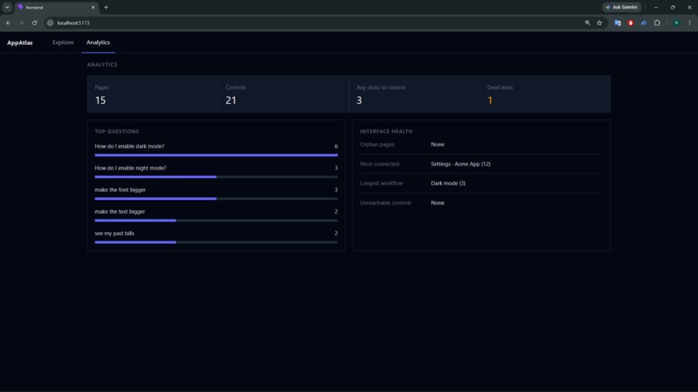Image resolution: width=698 pixels, height=392 pixels.
Task: Select the frontend browser tab
Action: (56, 7)
